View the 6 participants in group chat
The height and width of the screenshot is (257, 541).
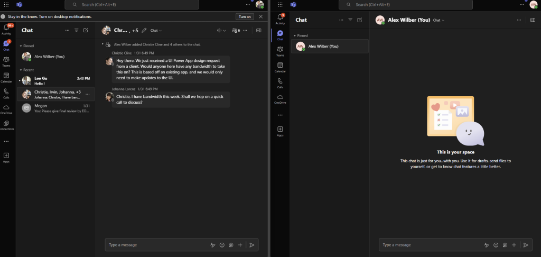point(236,30)
